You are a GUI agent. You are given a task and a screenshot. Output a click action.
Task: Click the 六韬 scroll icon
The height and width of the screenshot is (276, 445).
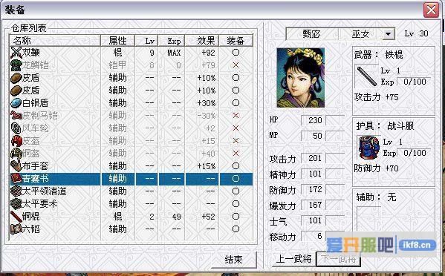click(x=16, y=229)
